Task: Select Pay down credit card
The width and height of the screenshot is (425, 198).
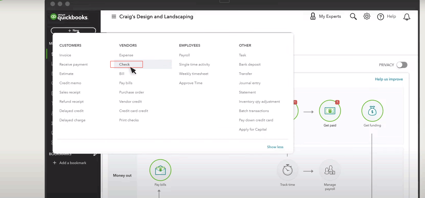Action: coord(256,120)
